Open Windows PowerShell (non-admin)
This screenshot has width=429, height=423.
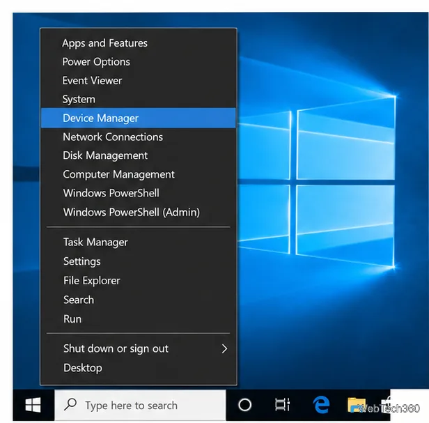point(139,193)
